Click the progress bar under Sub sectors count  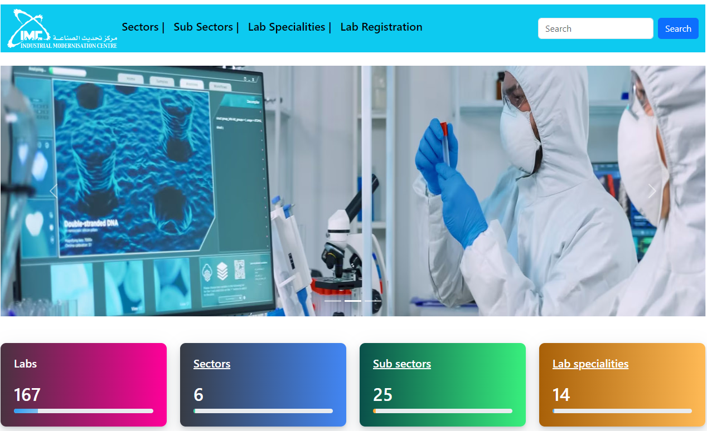[443, 411]
